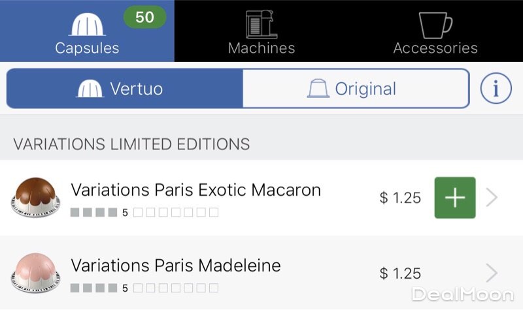Tap the coffee machine icon
Image resolution: width=523 pixels, height=310 pixels.
pos(261,25)
